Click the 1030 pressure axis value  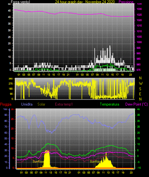(139, 9)
